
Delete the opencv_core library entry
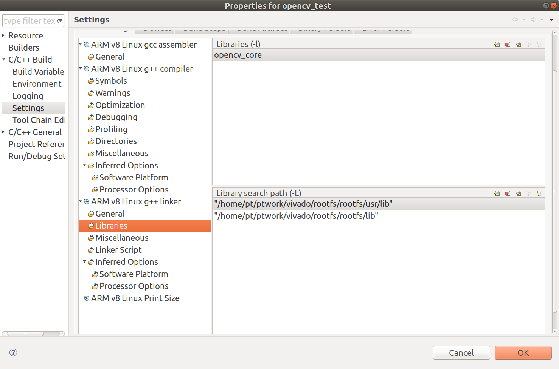pos(508,44)
